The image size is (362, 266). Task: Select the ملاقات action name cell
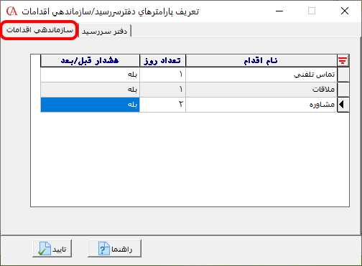(261, 90)
